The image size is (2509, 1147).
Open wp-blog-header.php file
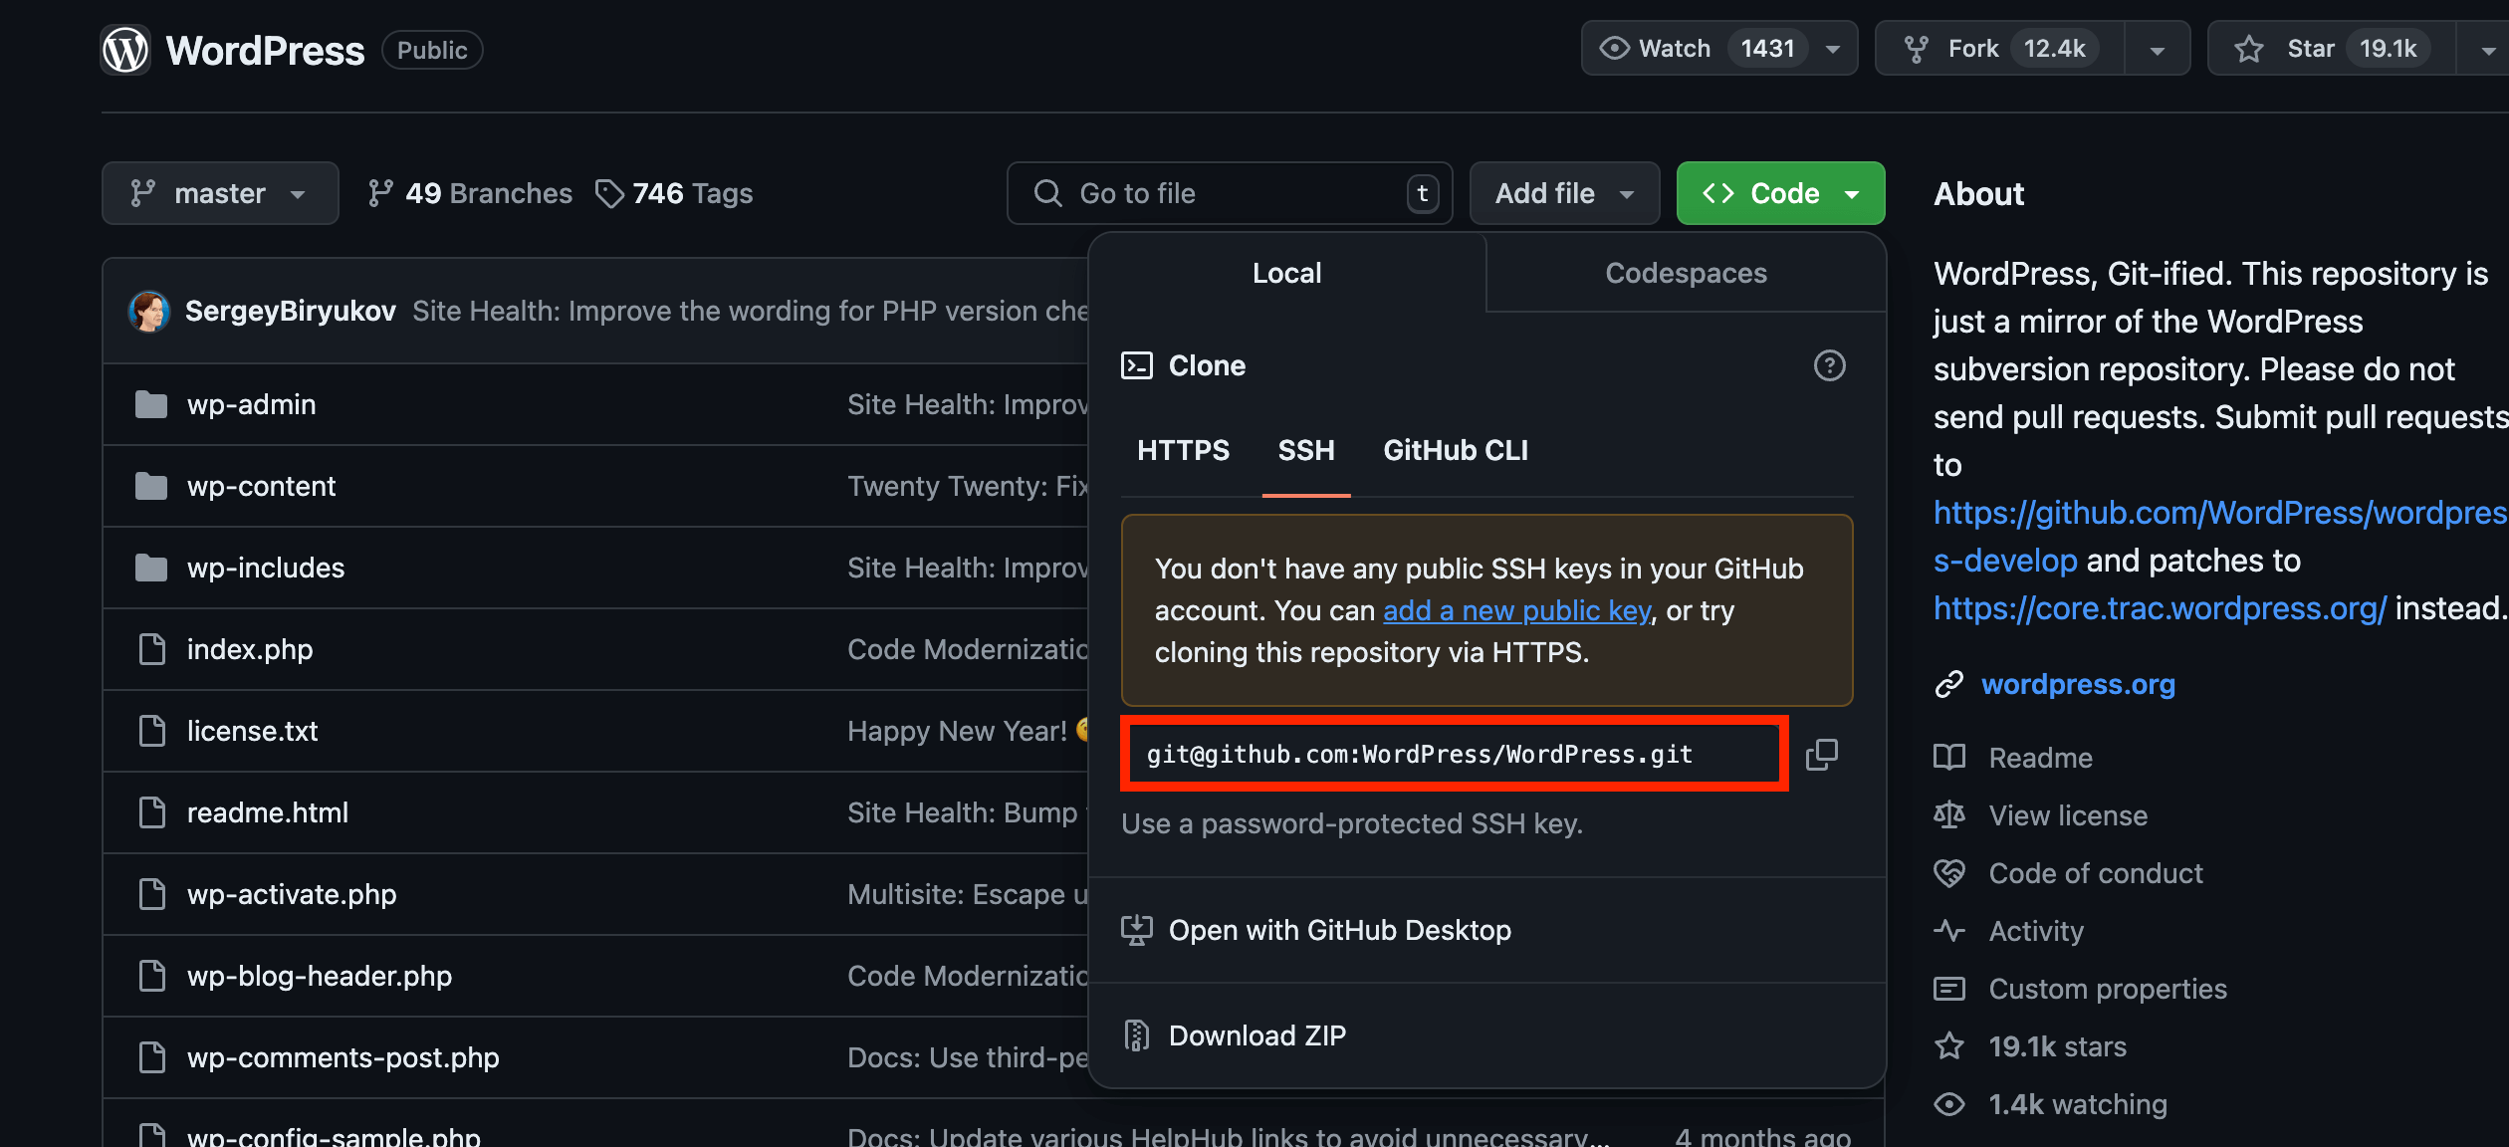pyautogui.click(x=320, y=976)
